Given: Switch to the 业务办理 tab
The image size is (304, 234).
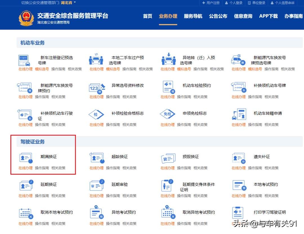Looking at the screenshot, I should click(168, 16).
